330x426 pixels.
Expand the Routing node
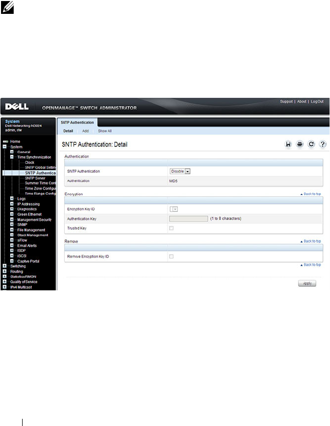click(5, 271)
